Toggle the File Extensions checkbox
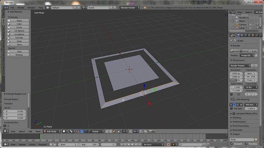The height and width of the screenshot is (148, 264). 246,143
